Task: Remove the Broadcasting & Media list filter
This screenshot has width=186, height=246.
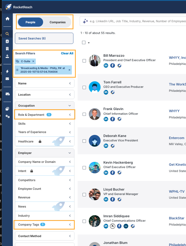Action: tap(69, 70)
